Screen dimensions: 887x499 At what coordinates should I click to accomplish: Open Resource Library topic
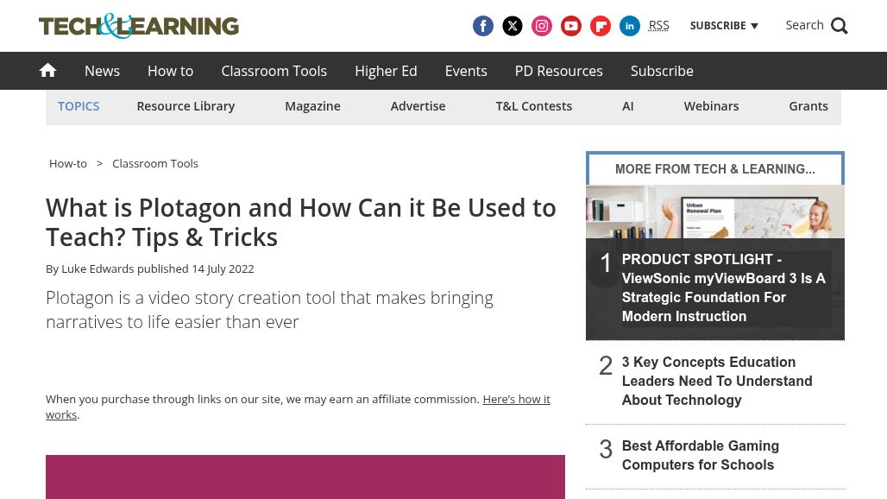click(186, 106)
